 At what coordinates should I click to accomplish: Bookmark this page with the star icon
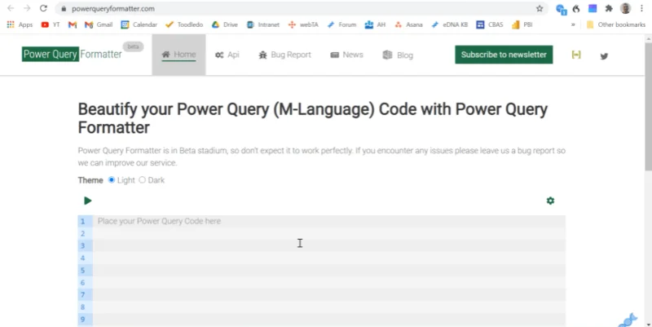pyautogui.click(x=540, y=8)
